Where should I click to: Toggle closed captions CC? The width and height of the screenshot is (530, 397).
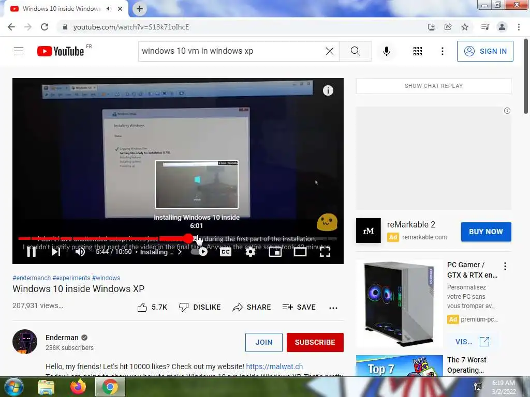pyautogui.click(x=226, y=252)
